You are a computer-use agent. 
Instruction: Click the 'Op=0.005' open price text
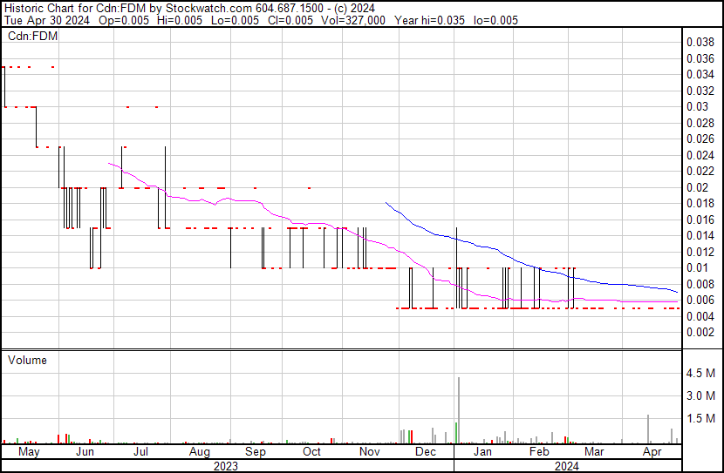[124, 20]
